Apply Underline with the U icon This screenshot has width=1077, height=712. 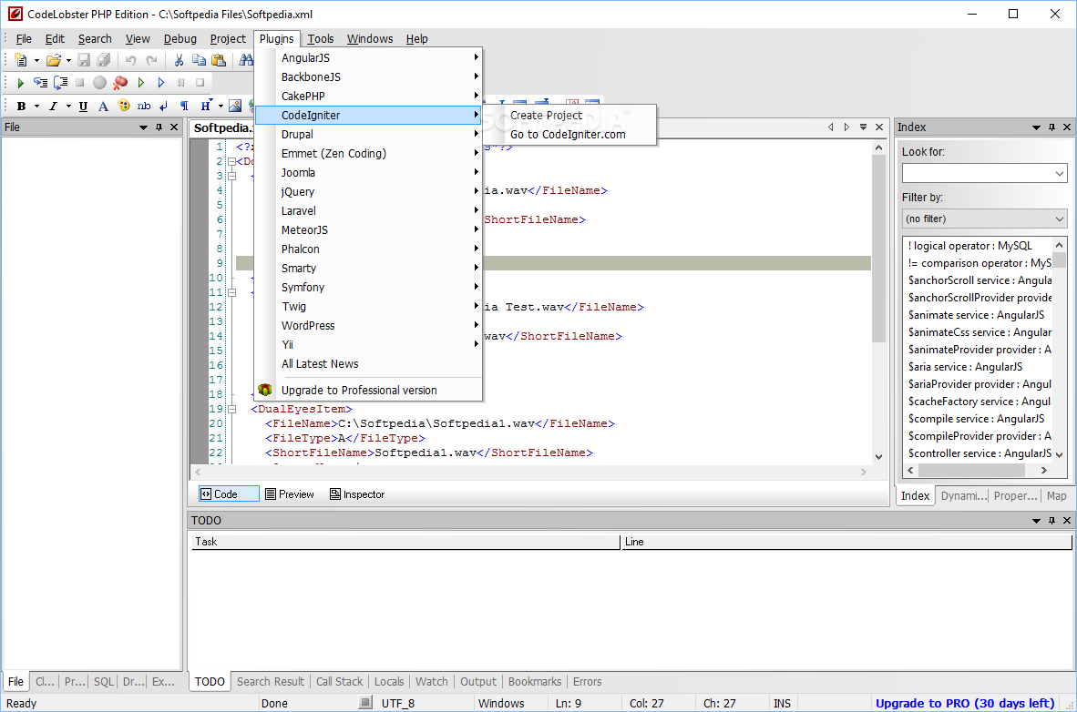(83, 107)
